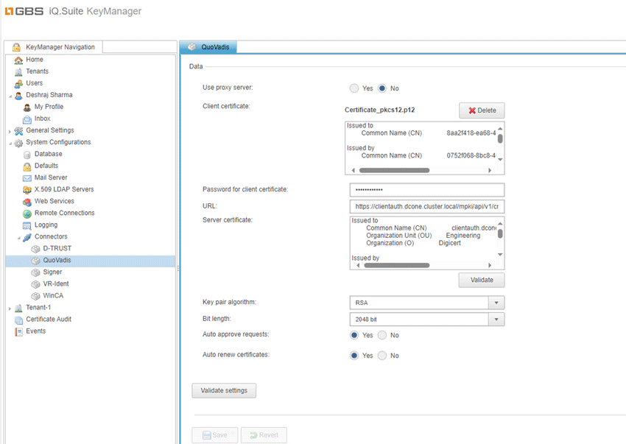This screenshot has width=626, height=444.
Task: Expand the Tenant-1 tree node
Action: point(10,308)
